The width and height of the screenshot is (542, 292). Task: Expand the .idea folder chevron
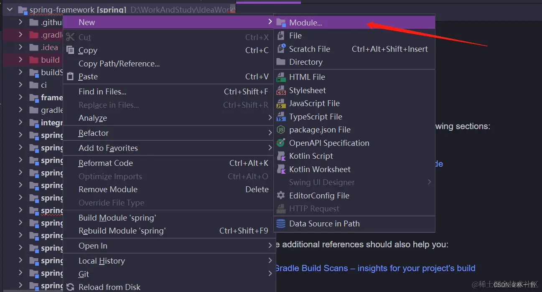[x=20, y=47]
